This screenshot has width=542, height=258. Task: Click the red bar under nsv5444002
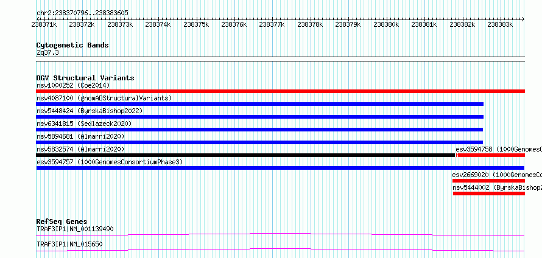(489, 193)
